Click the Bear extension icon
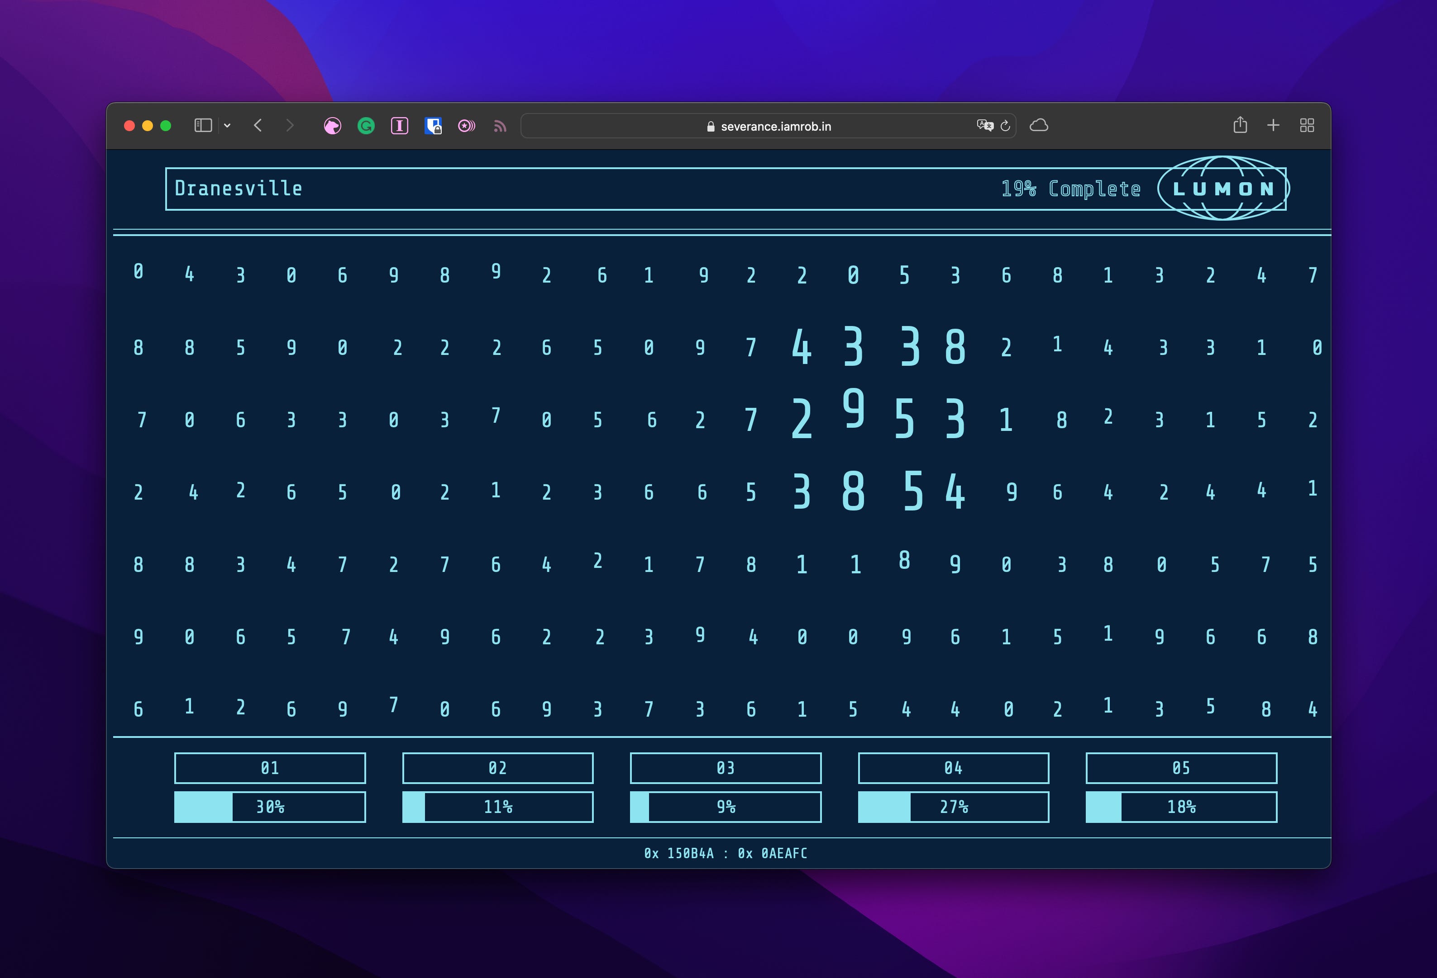 tap(333, 126)
